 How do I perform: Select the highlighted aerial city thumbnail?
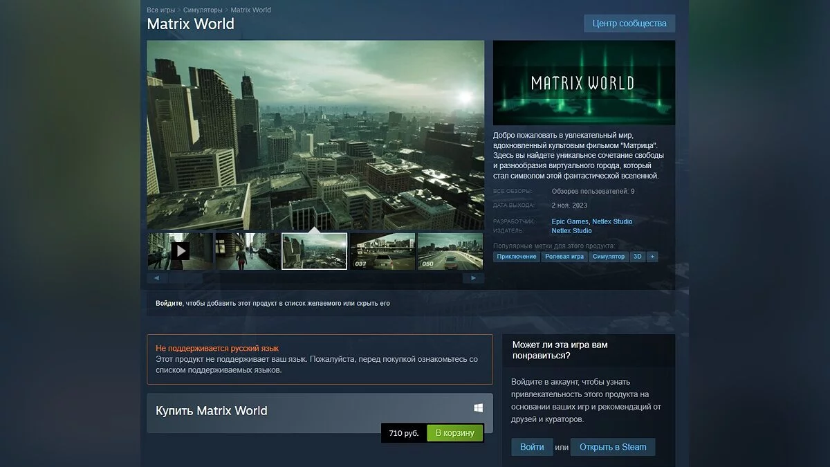point(315,250)
